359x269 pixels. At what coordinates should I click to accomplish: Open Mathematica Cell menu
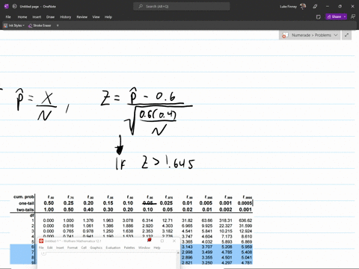click(84, 247)
